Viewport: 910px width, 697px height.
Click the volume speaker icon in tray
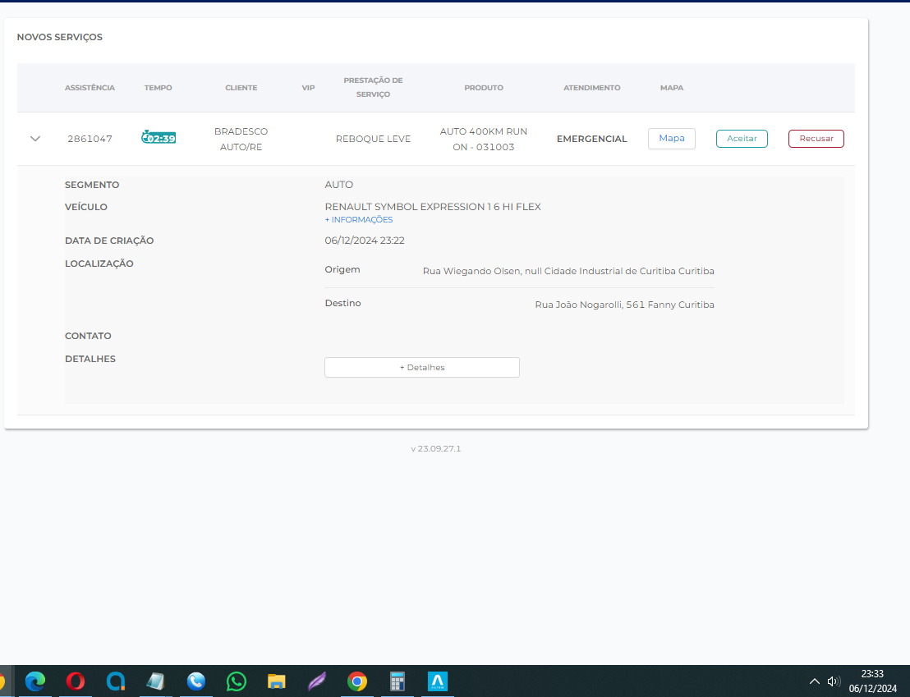(x=834, y=681)
